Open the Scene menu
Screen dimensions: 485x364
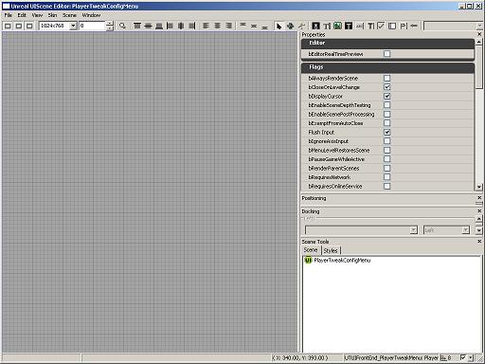(x=69, y=15)
